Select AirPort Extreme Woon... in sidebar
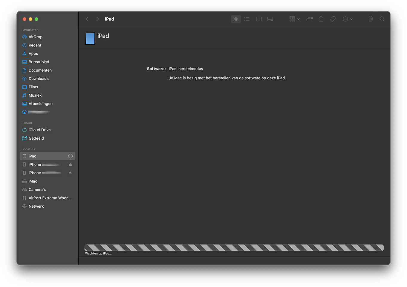The image size is (407, 287). [48, 198]
